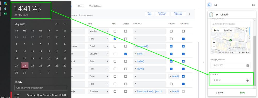The width and height of the screenshot is (258, 98).
Task: Click Regenerate Structure button
Action: (x=178, y=14)
